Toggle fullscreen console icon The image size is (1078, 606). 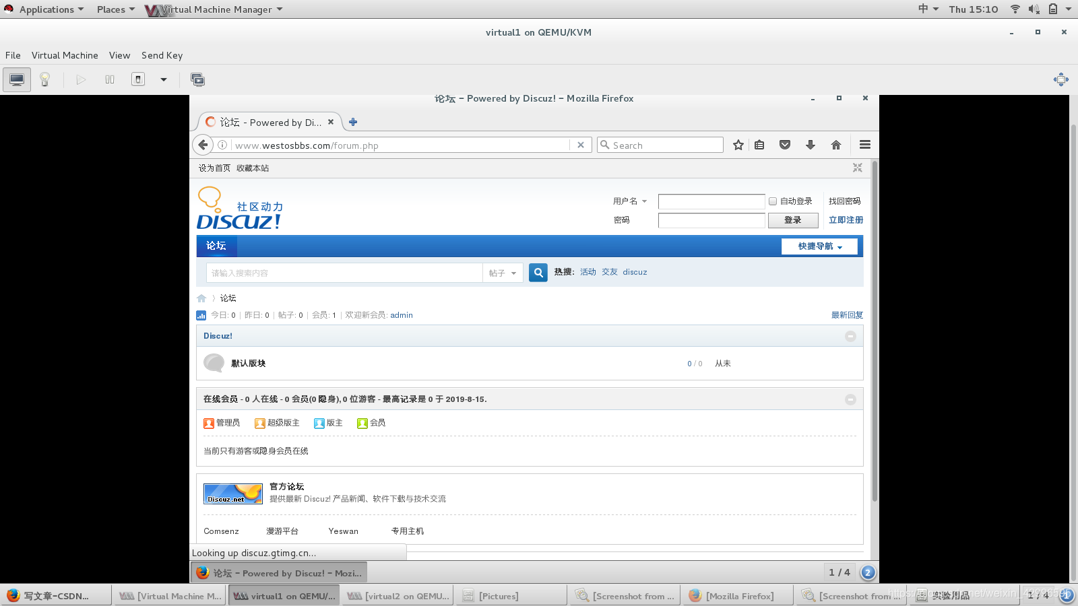click(x=1060, y=79)
